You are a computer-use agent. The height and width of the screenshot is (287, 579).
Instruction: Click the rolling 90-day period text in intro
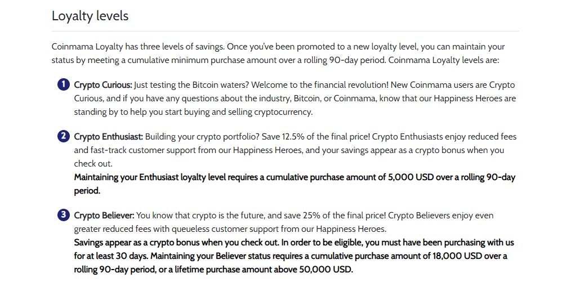coord(339,61)
